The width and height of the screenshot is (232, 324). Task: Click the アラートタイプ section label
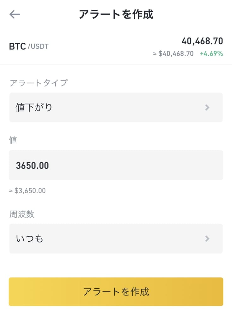39,83
